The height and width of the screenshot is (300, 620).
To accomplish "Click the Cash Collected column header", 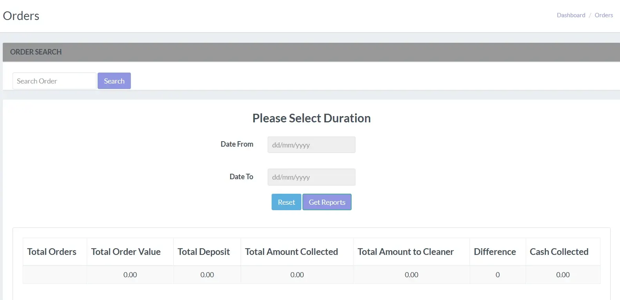I will 559,252.
